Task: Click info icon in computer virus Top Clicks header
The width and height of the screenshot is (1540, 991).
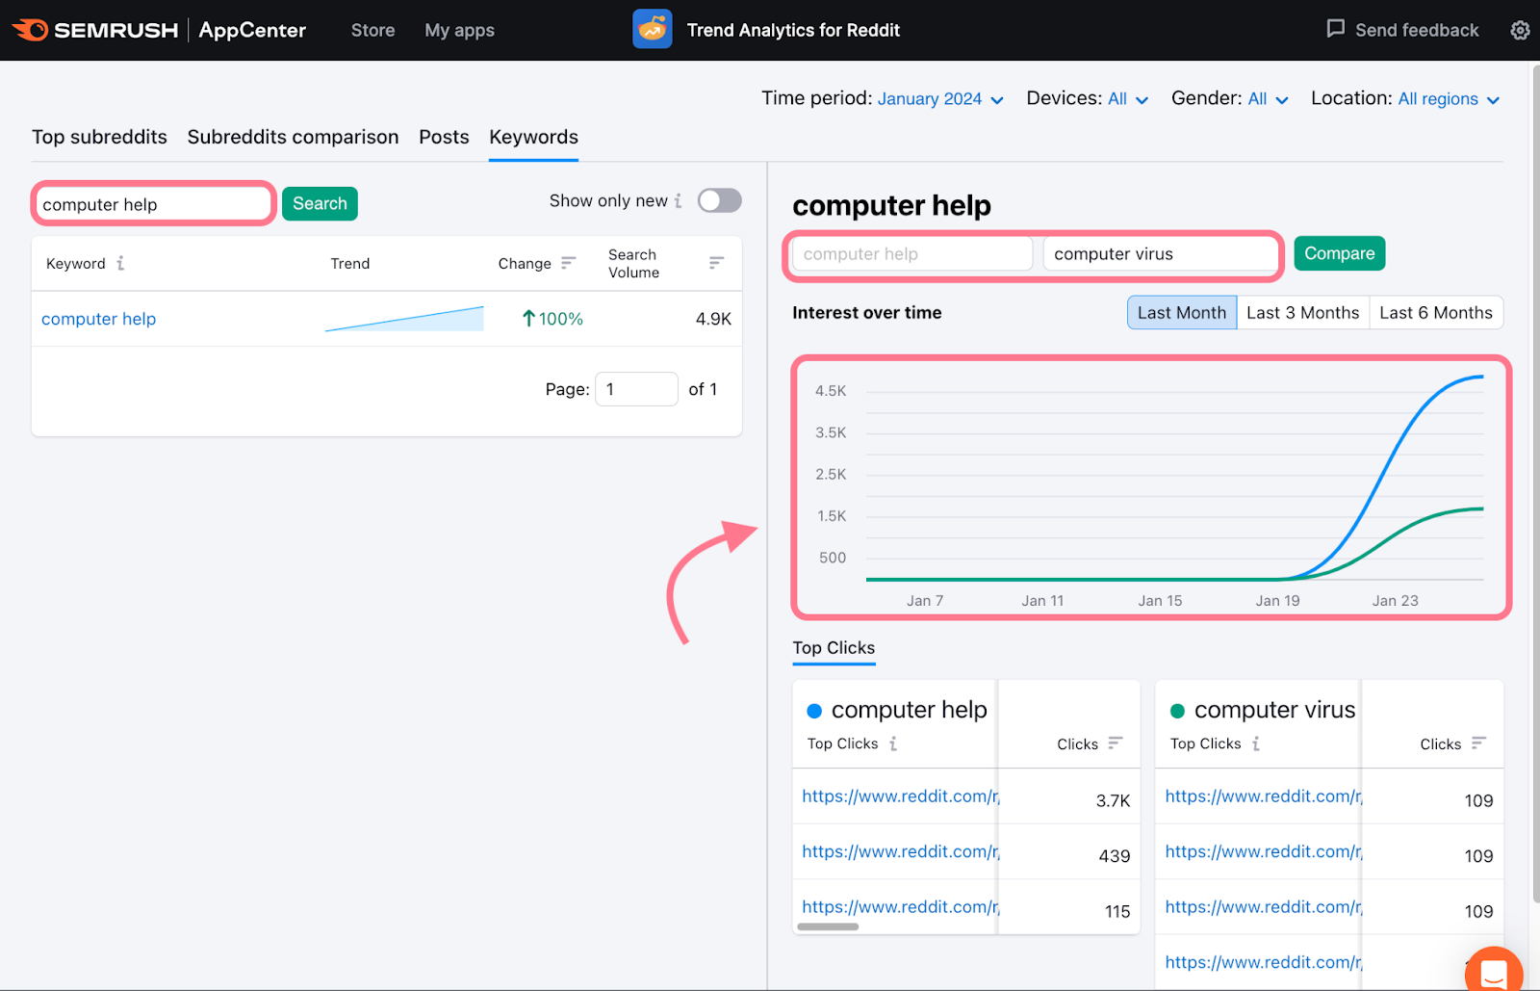Action: (x=1256, y=743)
